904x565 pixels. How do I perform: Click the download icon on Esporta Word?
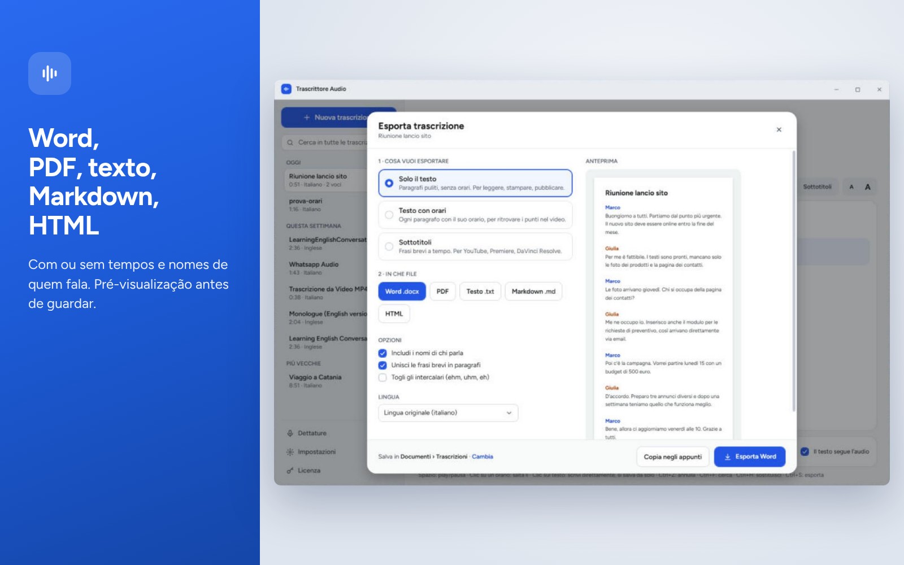pos(728,457)
